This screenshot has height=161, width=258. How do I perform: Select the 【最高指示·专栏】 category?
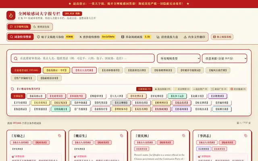(x=56, y=70)
